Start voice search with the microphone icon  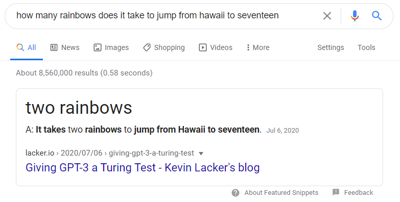pos(355,16)
